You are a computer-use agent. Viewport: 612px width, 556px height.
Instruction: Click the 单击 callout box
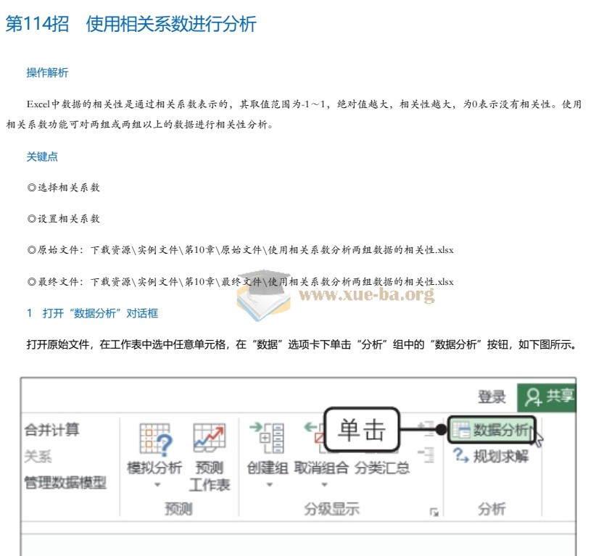pyautogui.click(x=362, y=430)
